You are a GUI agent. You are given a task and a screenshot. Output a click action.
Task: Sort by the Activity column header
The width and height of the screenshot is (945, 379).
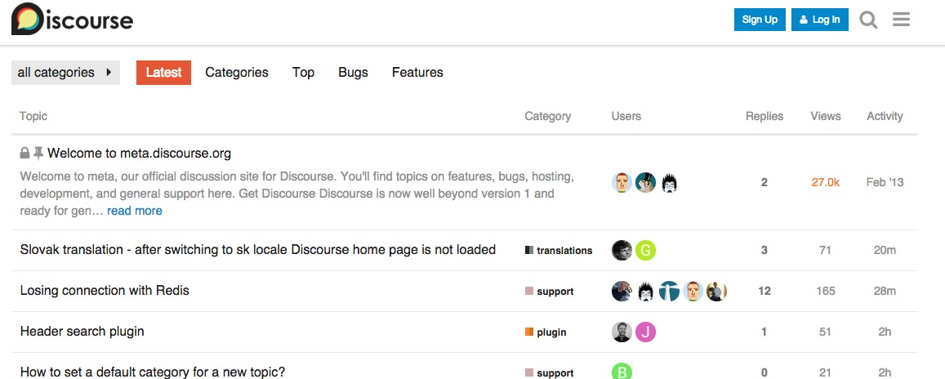885,116
